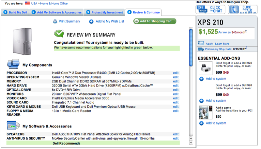261x149 pixels.
Task: Click the My Software & Accessories icon
Action: pos(13,126)
